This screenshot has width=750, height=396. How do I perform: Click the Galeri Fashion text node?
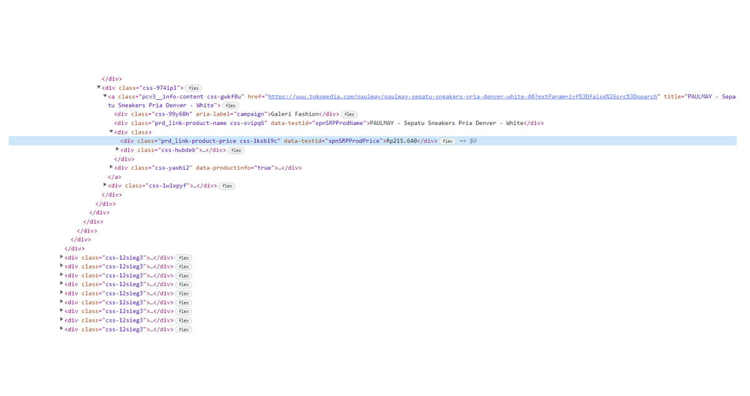(x=295, y=114)
